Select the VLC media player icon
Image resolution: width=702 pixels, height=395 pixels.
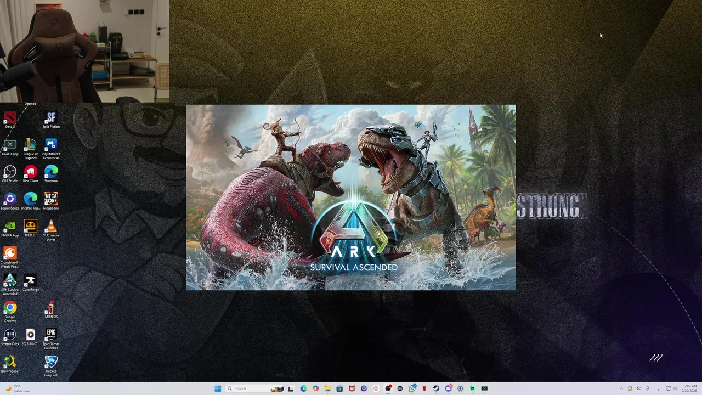[51, 230]
